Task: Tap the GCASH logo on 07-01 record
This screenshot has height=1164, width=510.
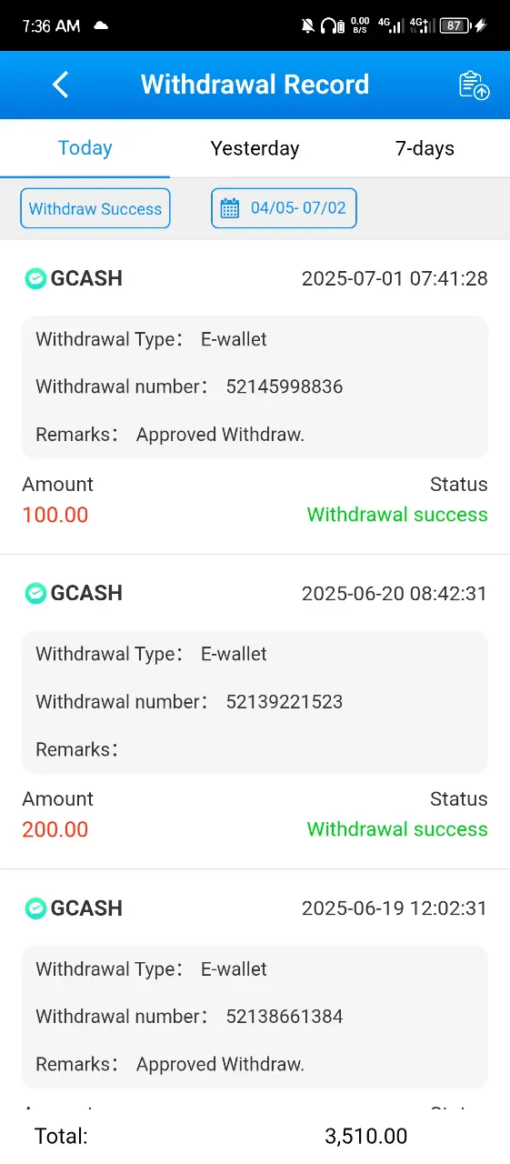Action: (35, 278)
